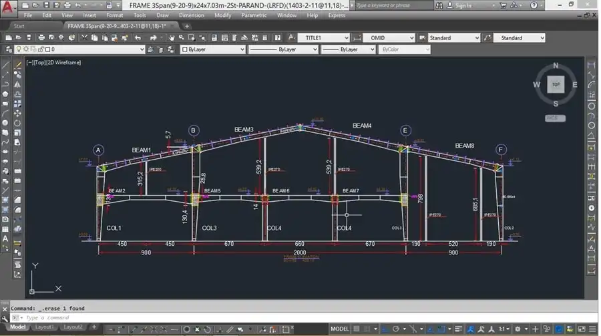
Task: Click the command line customize wrench icon
Action: tap(5, 319)
